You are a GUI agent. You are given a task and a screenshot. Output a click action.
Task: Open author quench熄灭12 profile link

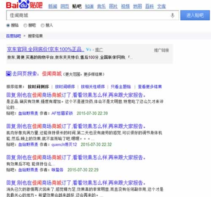coord(64,145)
